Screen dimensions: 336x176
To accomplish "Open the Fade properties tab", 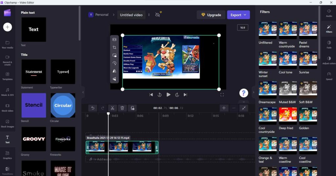I will click(x=329, y=45).
